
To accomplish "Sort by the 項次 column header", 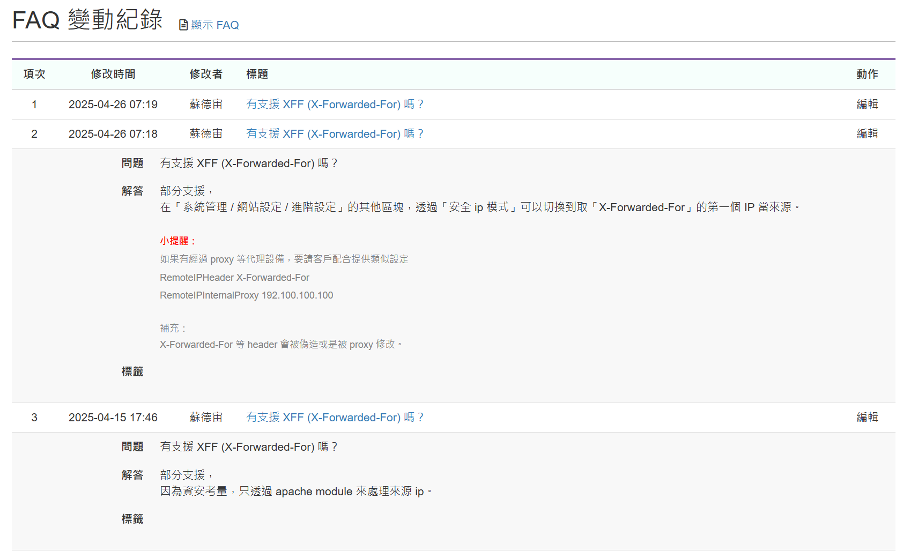I will tap(34, 74).
